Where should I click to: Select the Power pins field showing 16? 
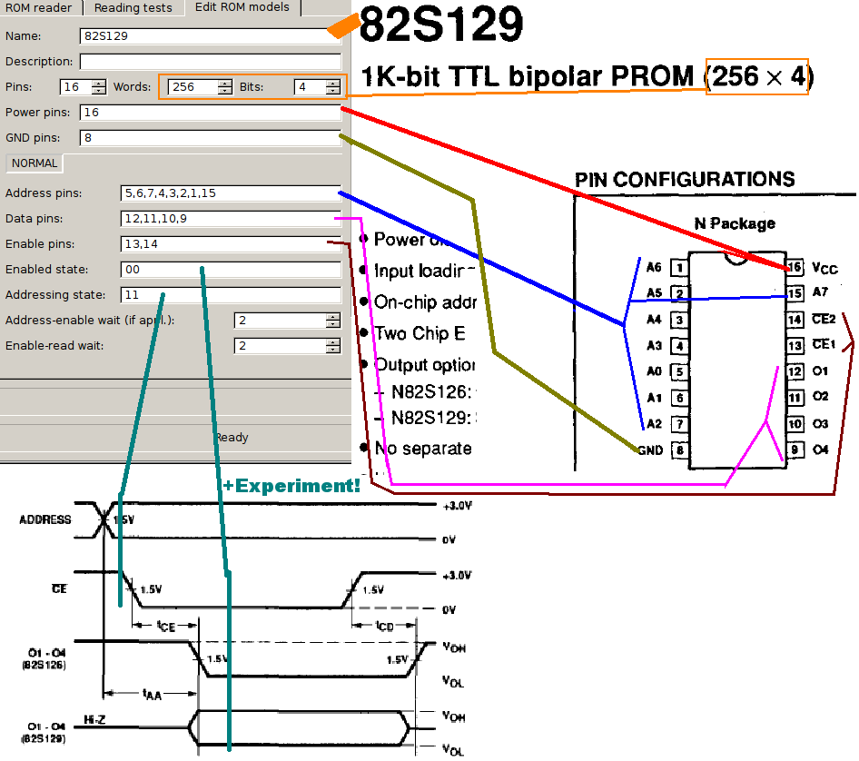pos(209,113)
